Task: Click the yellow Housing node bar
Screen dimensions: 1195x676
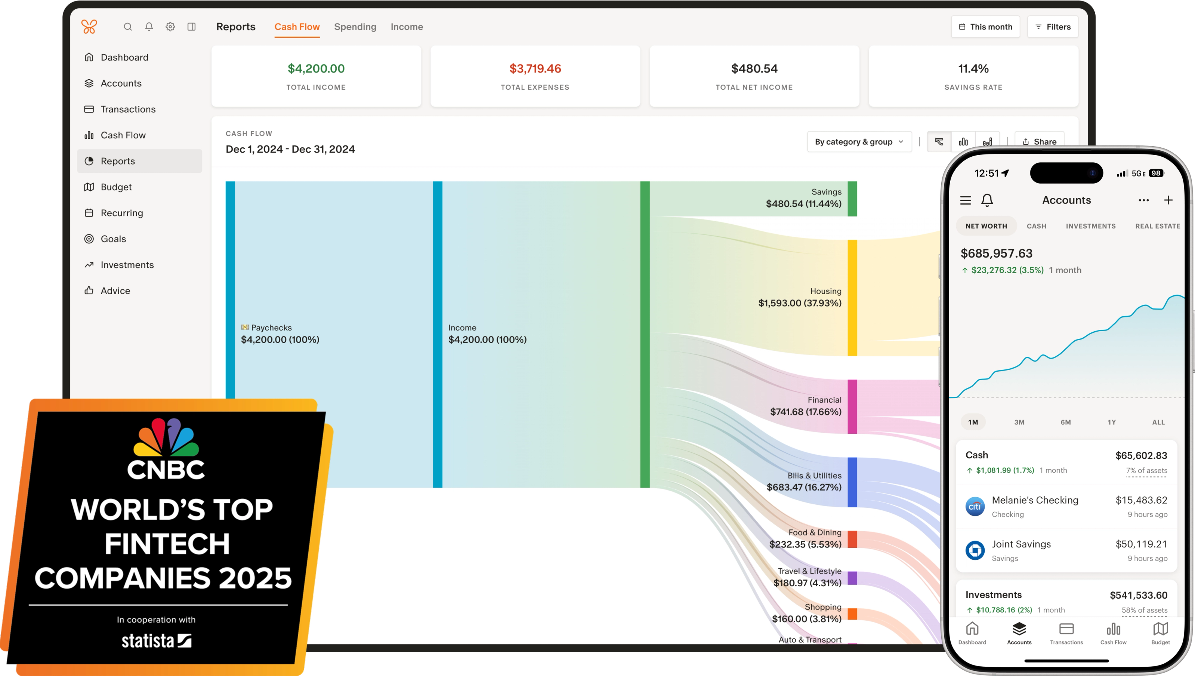Action: (x=852, y=298)
